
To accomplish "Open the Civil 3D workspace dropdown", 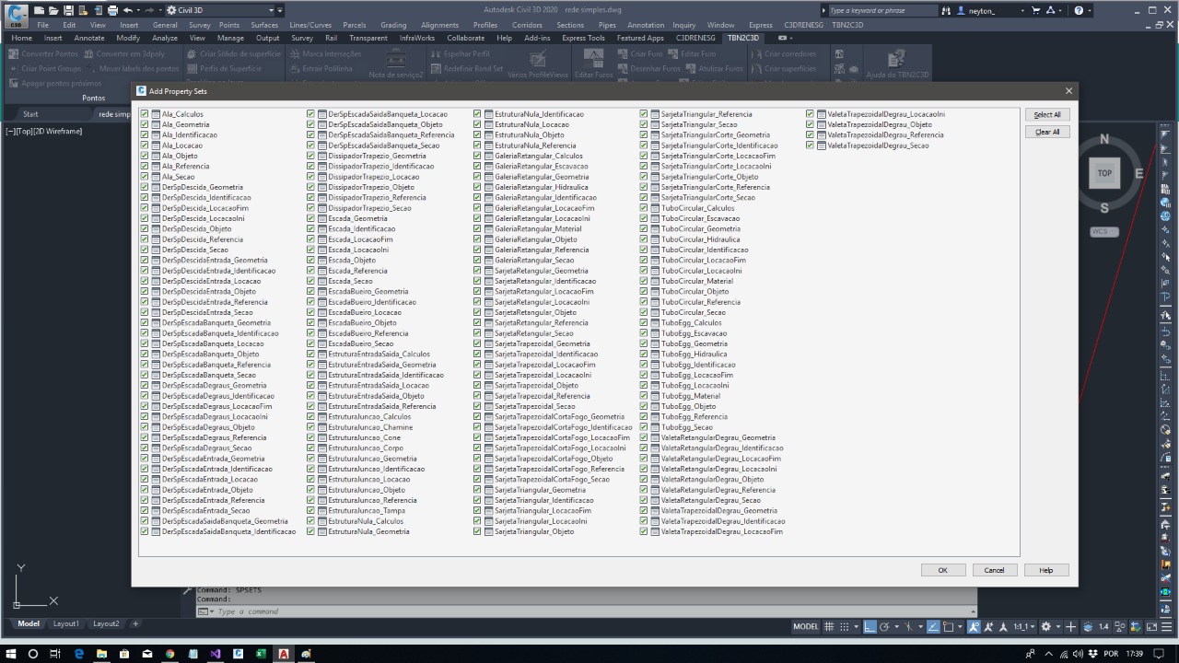I will (x=221, y=10).
